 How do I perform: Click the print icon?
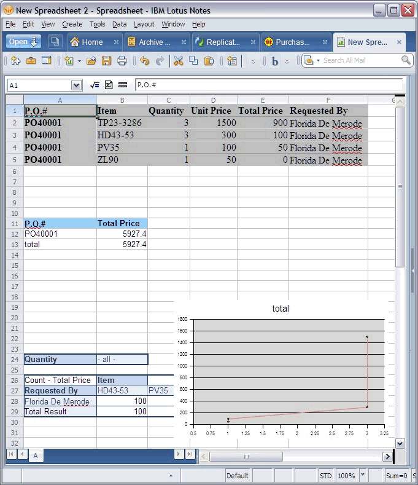coord(122,61)
